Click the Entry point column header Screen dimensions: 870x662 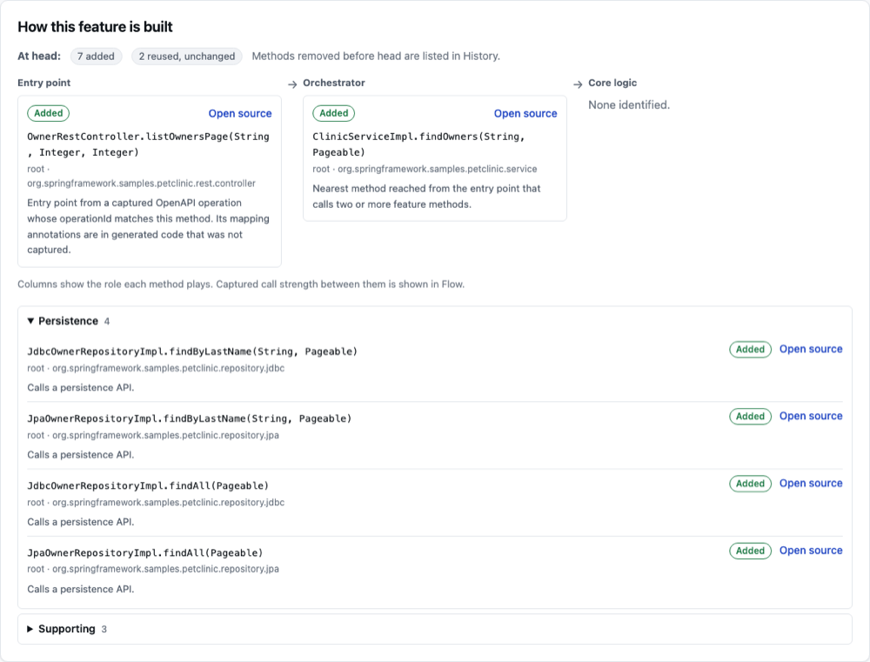(43, 83)
